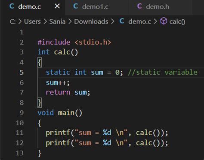Click the 'void' keyword on line 9
Image resolution: width=204 pixels, height=160 pixels.
(x=46, y=113)
